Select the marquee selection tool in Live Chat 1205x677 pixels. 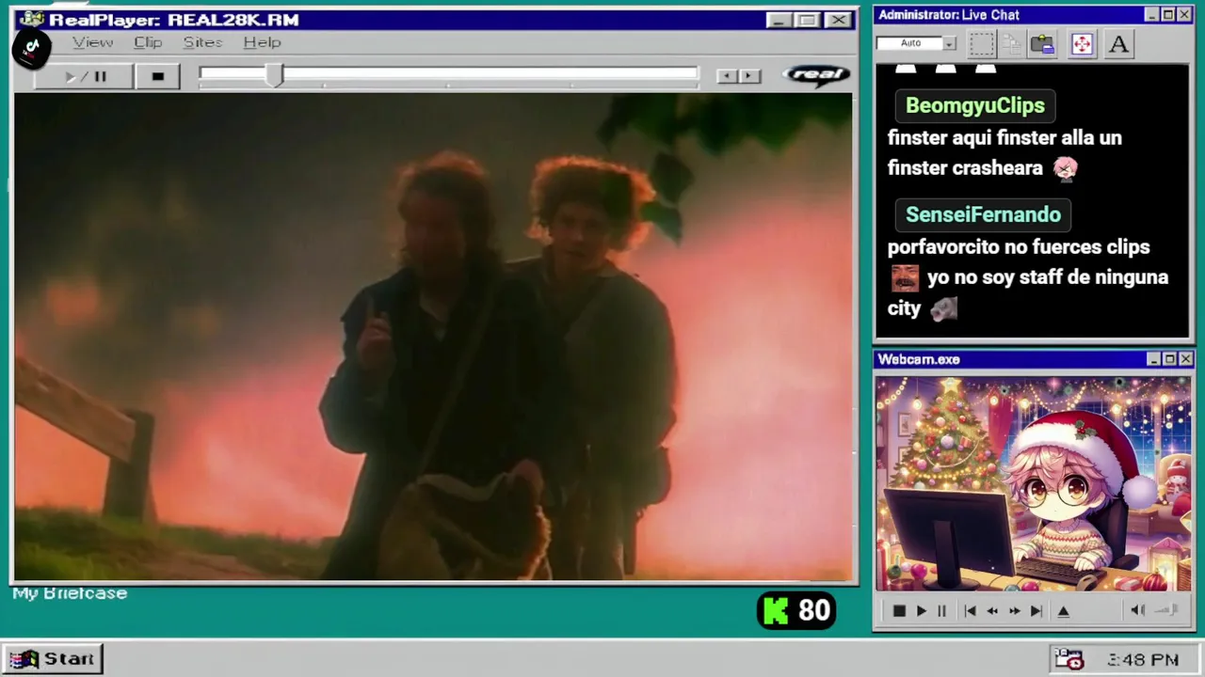tap(982, 43)
